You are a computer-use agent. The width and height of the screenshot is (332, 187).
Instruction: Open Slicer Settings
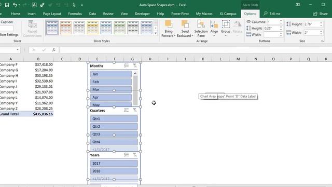pos(9,35)
